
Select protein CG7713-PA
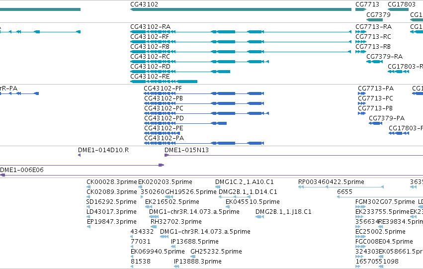[x=376, y=89]
